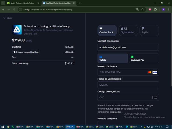Screen dimensions: 172x129
Task: Close the LuxAlgo Subscribe browser tab
Action: pos(74,3)
